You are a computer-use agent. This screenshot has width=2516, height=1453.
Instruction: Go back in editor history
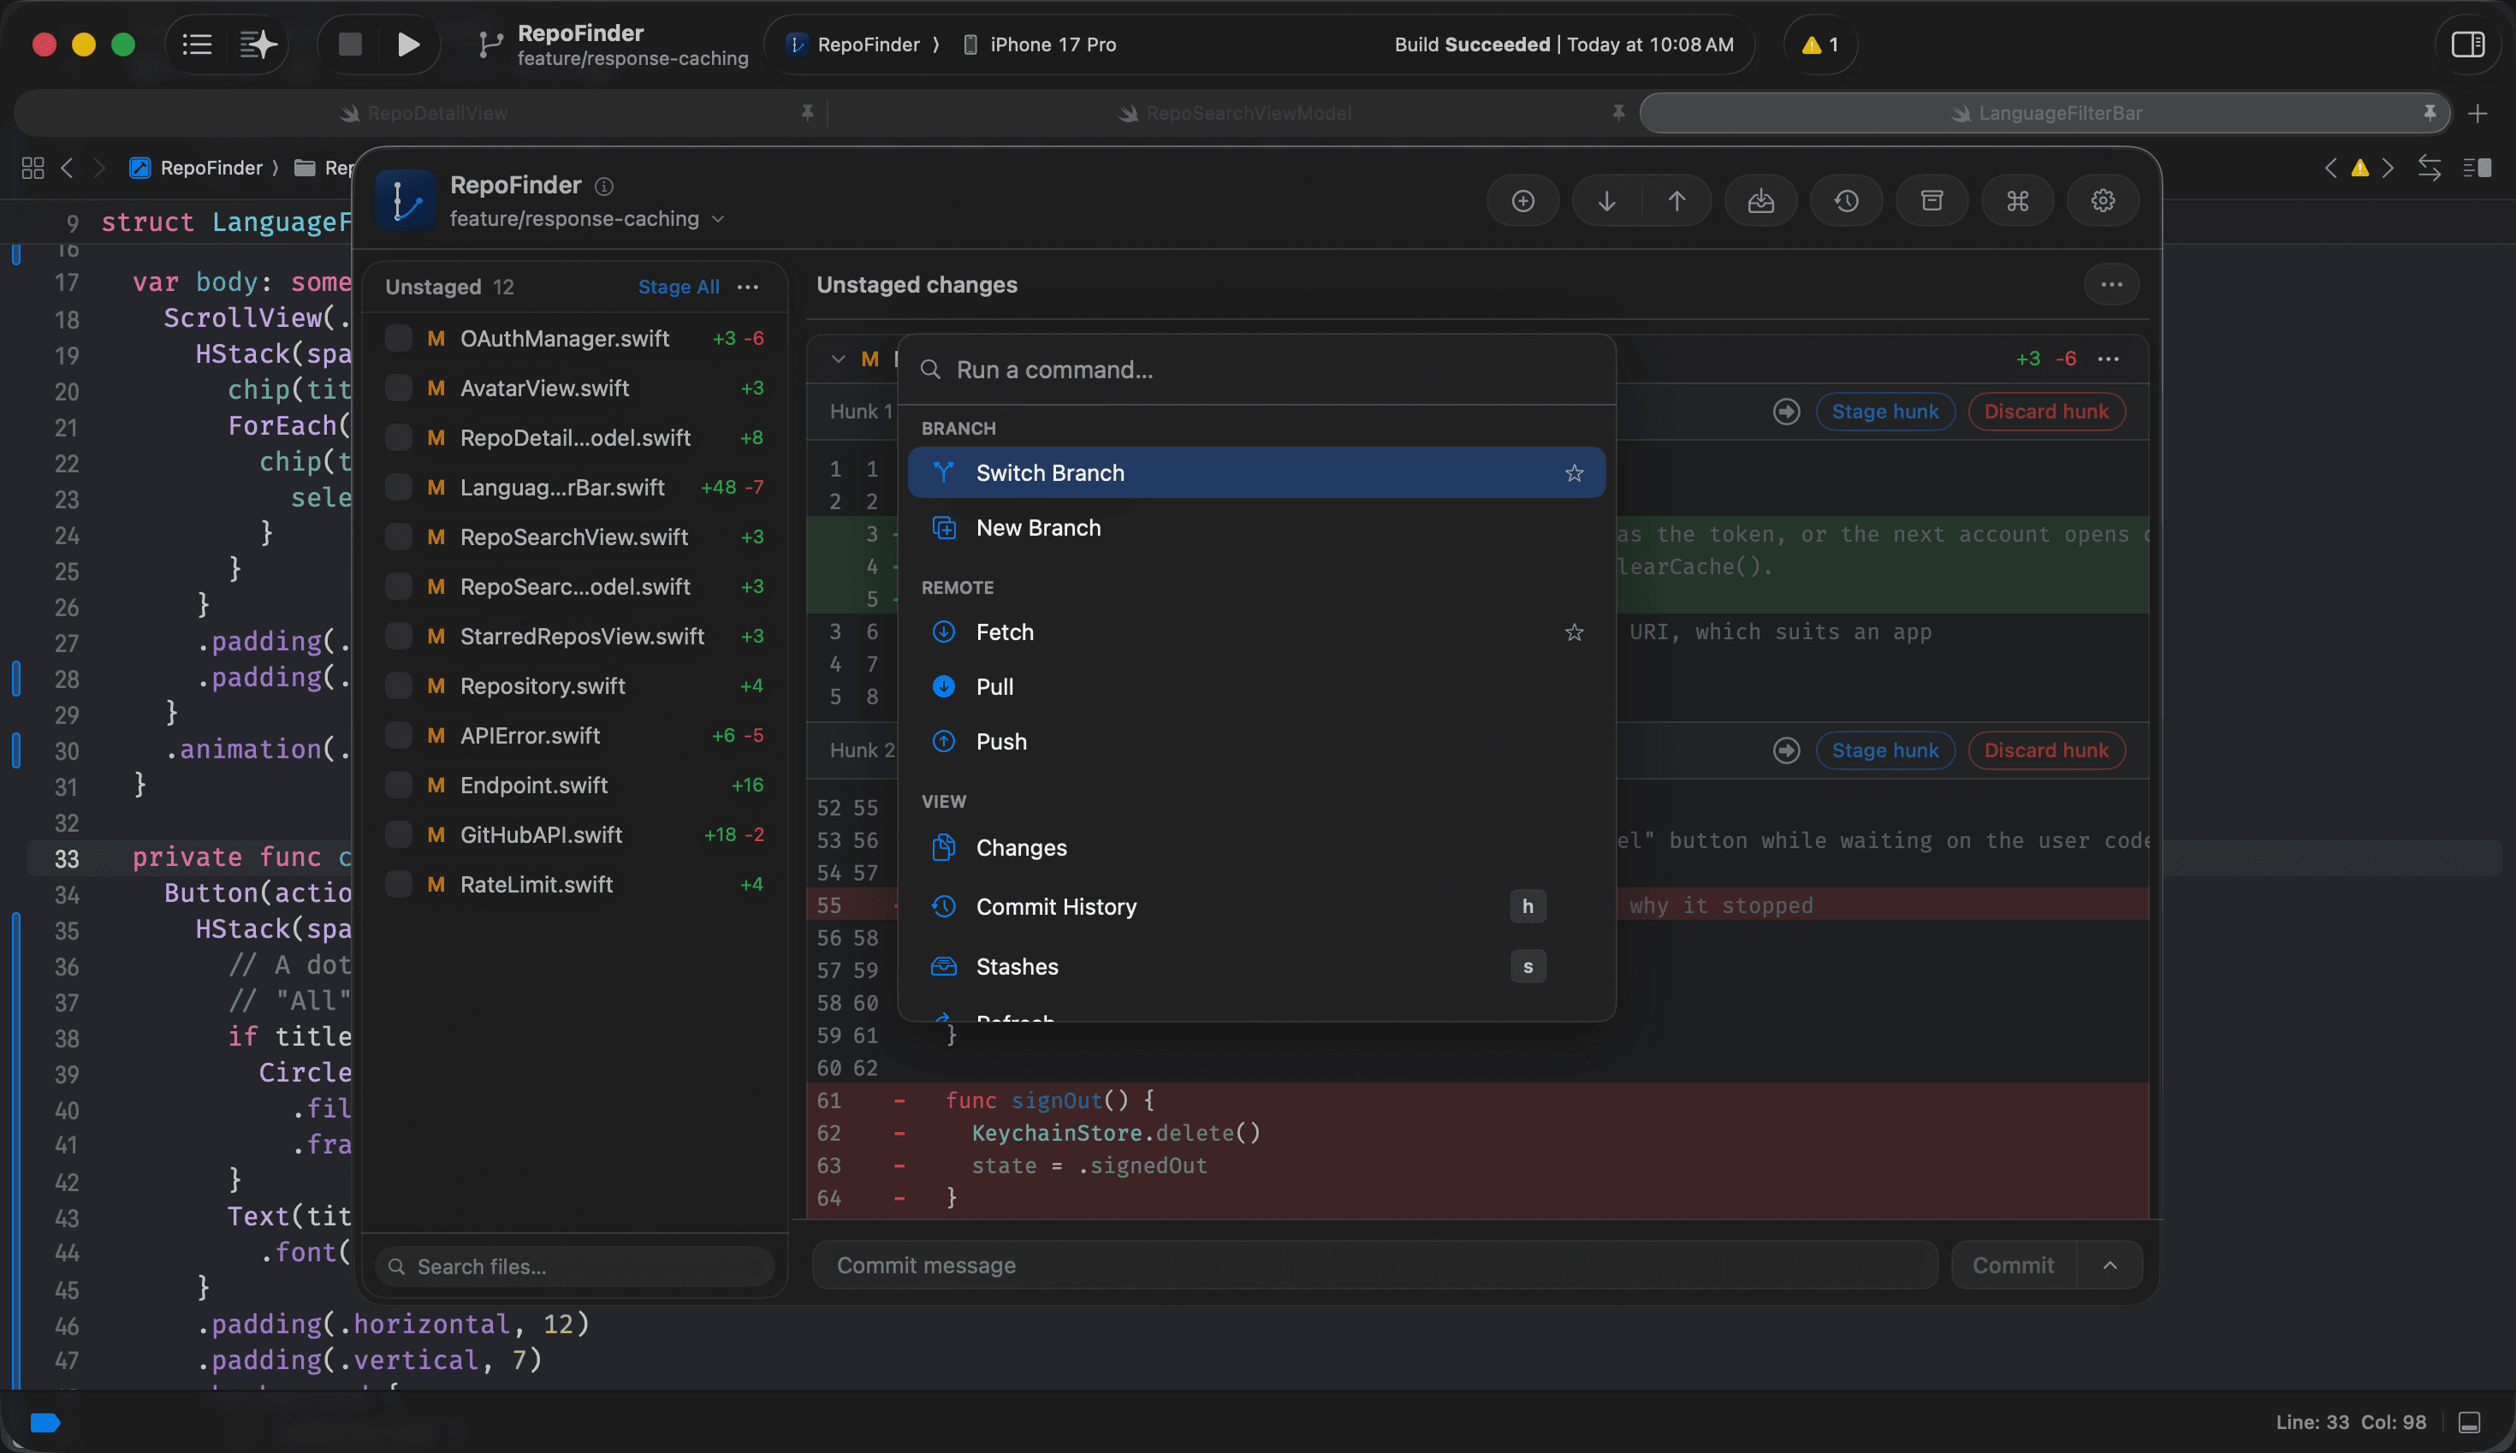pyautogui.click(x=67, y=168)
